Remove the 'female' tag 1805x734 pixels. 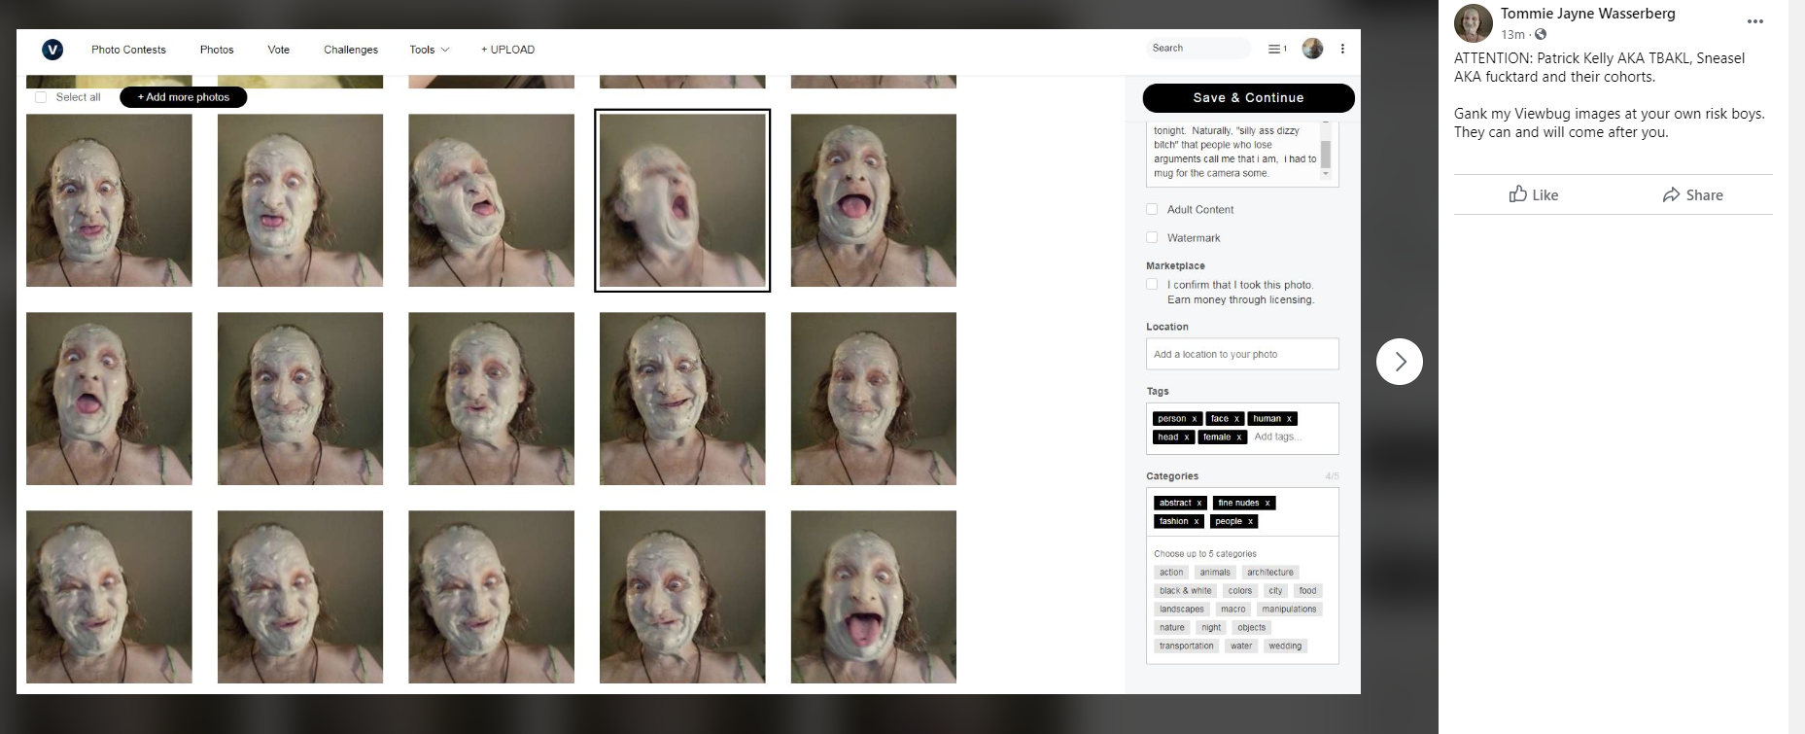[x=1239, y=437]
